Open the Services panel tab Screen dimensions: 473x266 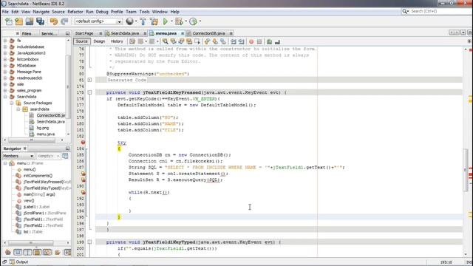click(x=49, y=33)
